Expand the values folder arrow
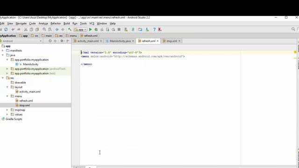 [7, 114]
